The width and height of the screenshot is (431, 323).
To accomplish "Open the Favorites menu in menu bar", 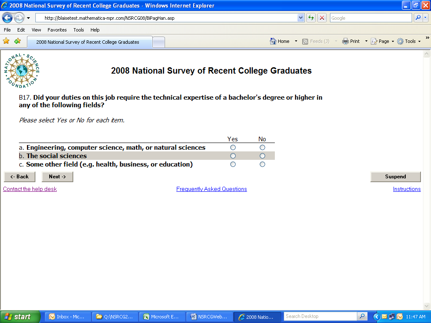I will [x=57, y=30].
